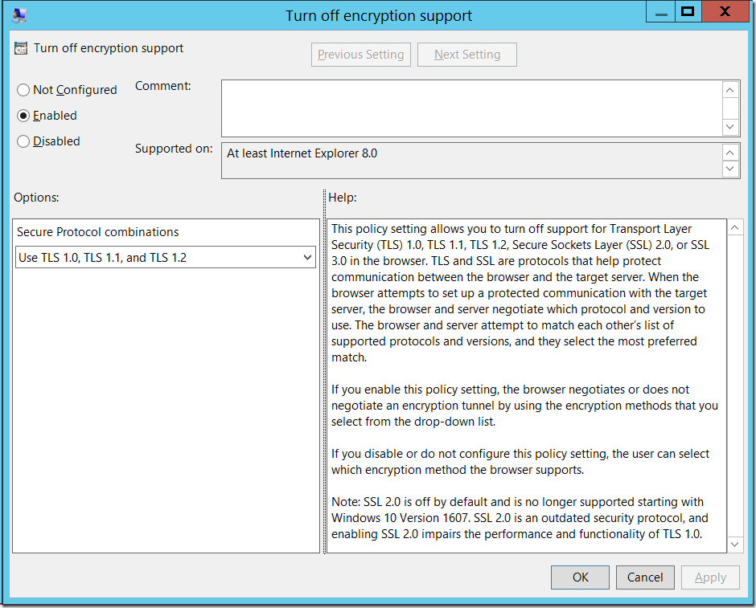Select the Enabled radio button
The width and height of the screenshot is (756, 608).
click(x=23, y=116)
